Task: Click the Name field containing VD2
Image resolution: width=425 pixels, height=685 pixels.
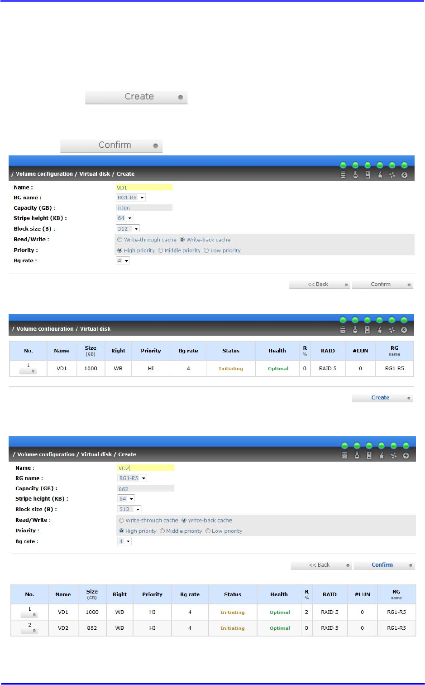Action: click(146, 468)
